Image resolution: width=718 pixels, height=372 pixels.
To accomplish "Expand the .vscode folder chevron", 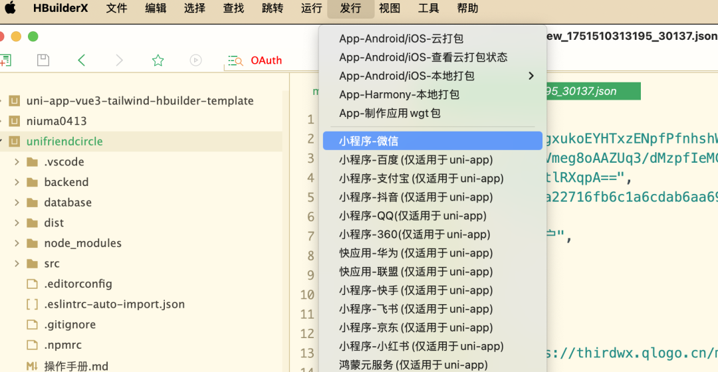I will [17, 161].
